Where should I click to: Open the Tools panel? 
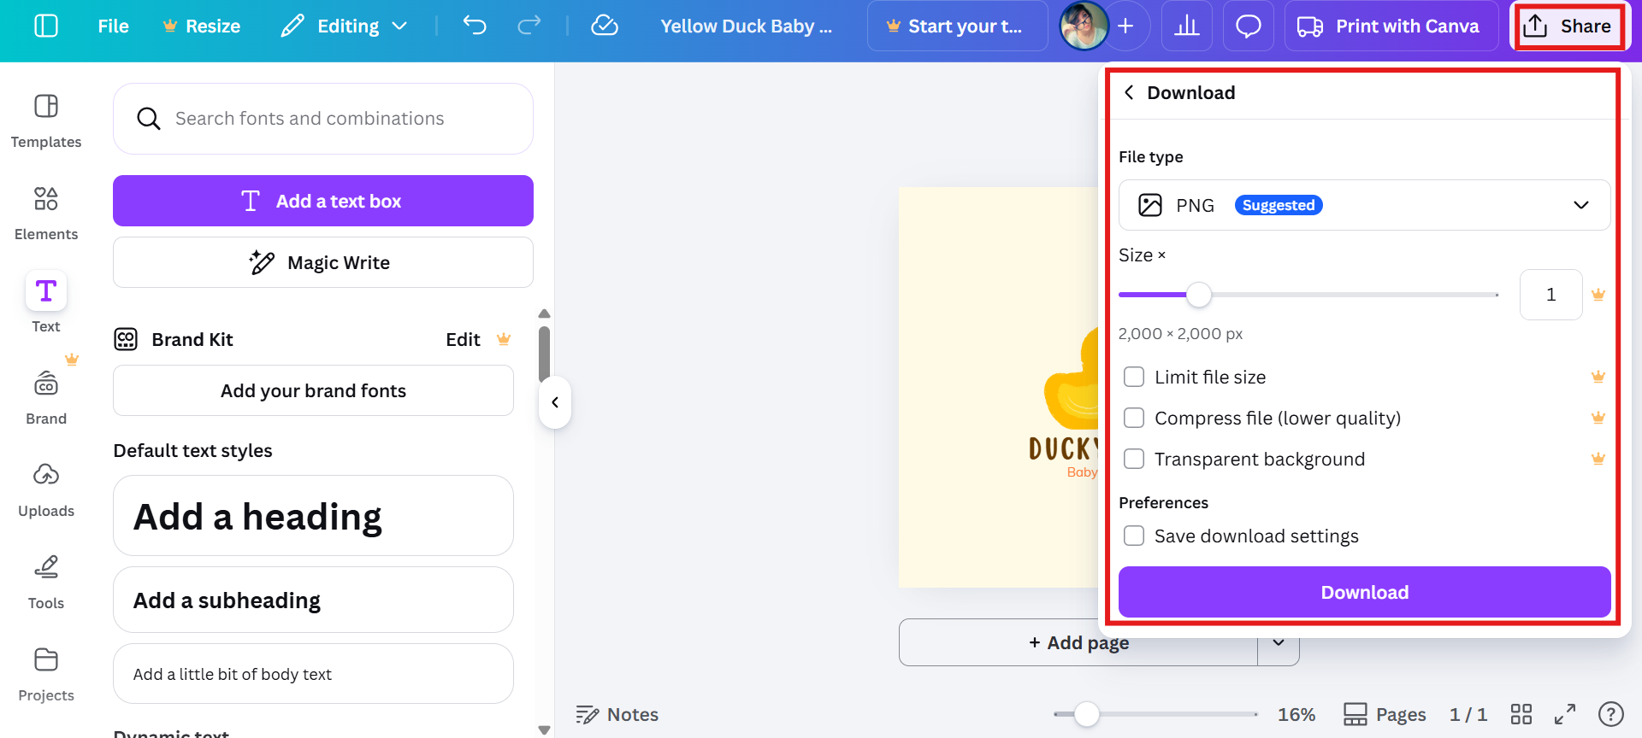46,582
